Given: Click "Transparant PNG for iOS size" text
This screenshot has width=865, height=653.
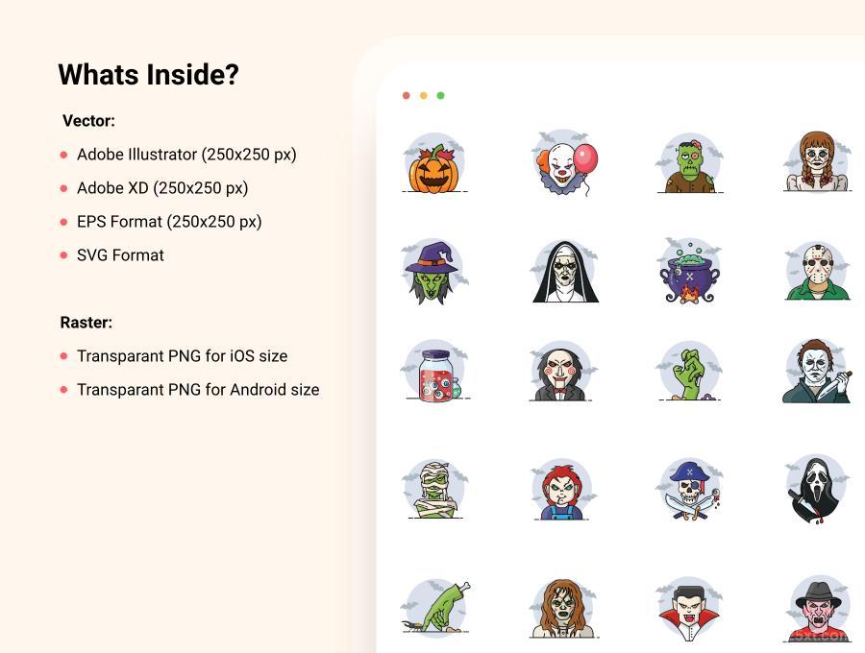Looking at the screenshot, I should click(182, 356).
